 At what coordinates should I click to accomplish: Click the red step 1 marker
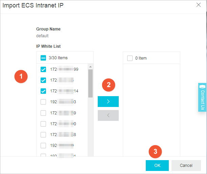(x=21, y=77)
